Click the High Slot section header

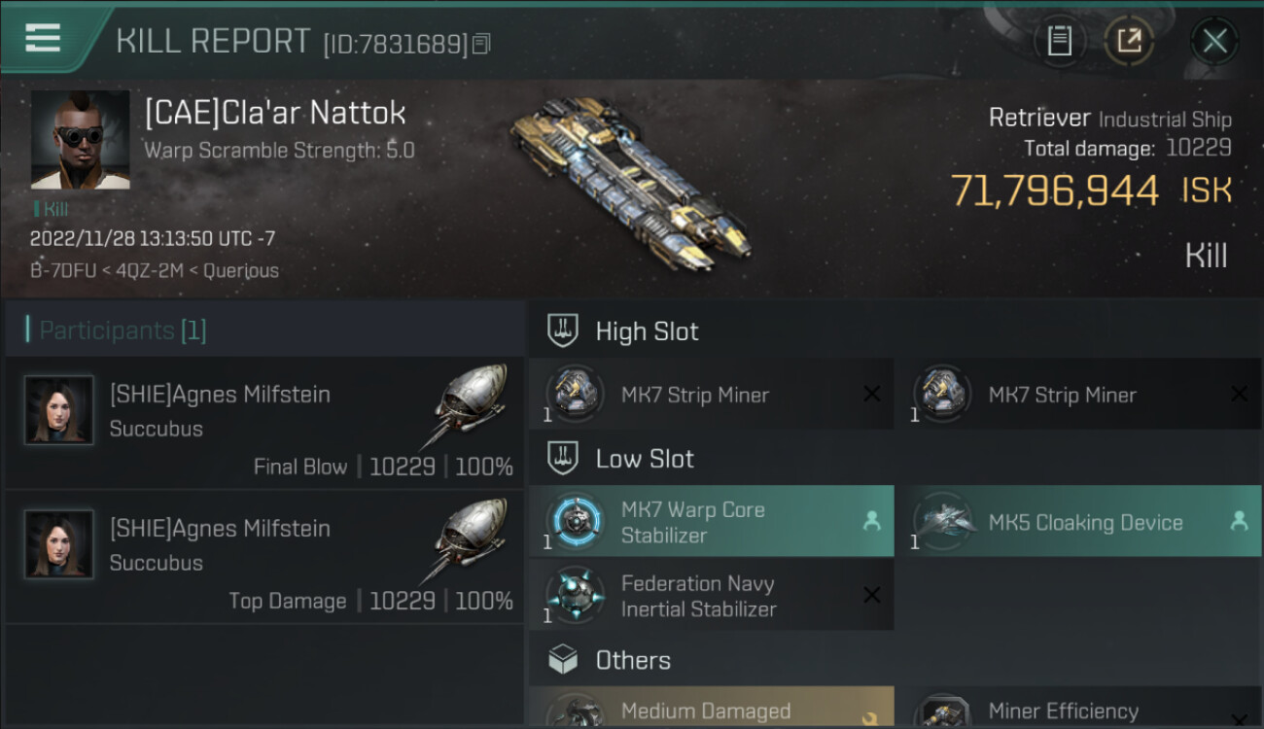[x=647, y=331]
